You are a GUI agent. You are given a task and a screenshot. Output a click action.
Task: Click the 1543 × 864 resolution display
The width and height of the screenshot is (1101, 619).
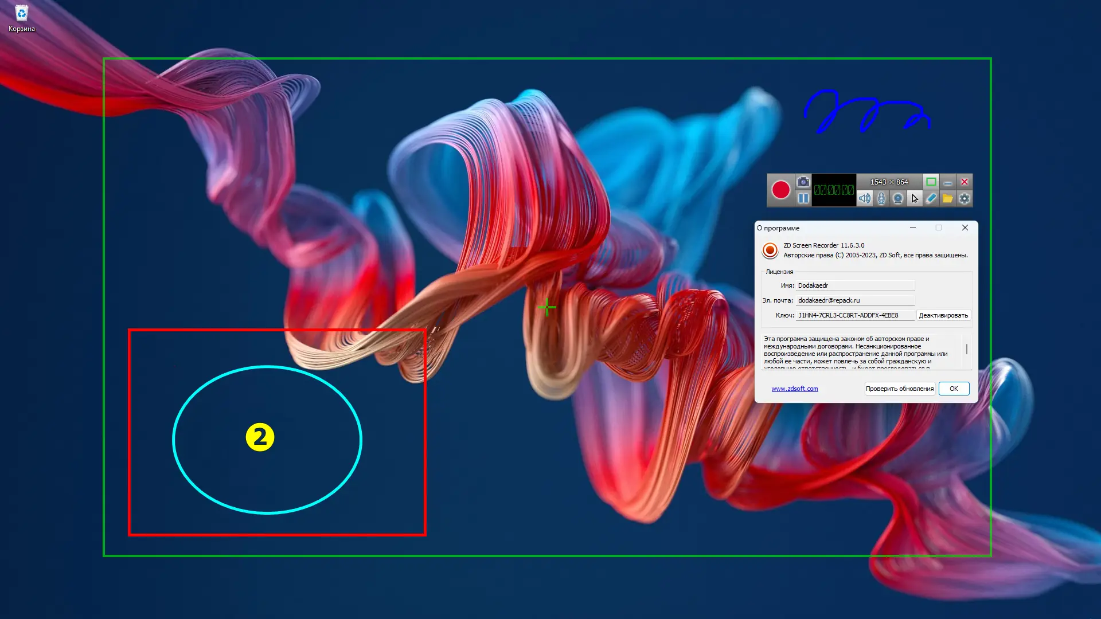click(x=889, y=182)
